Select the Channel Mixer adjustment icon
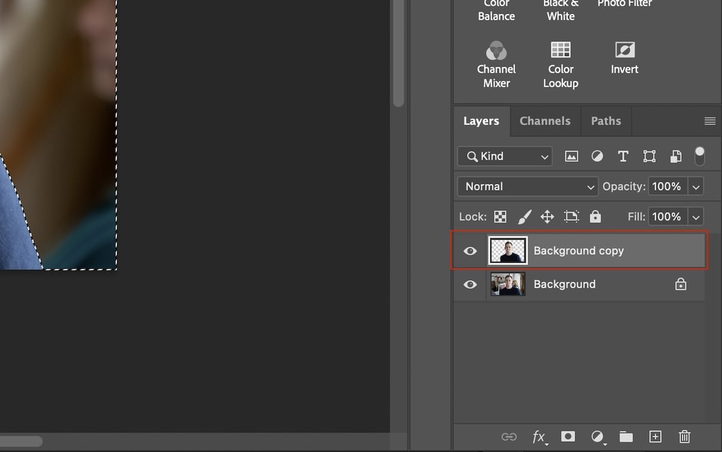Screen dimensions: 722x452 coord(496,50)
